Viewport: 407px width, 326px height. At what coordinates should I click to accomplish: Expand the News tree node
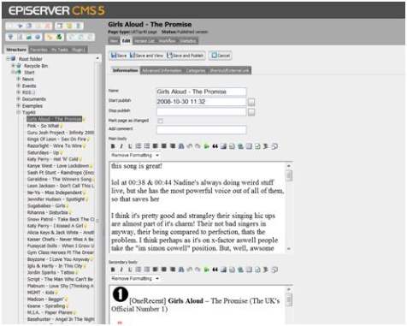(x=19, y=79)
